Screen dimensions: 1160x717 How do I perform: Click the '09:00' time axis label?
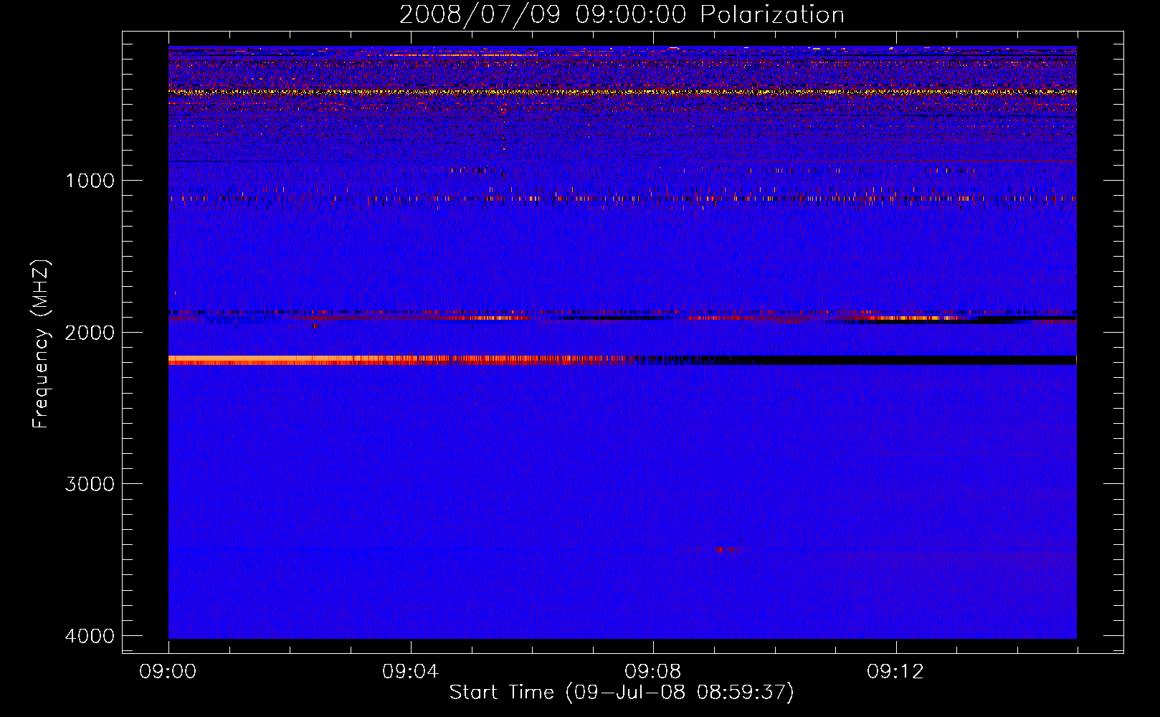168,672
